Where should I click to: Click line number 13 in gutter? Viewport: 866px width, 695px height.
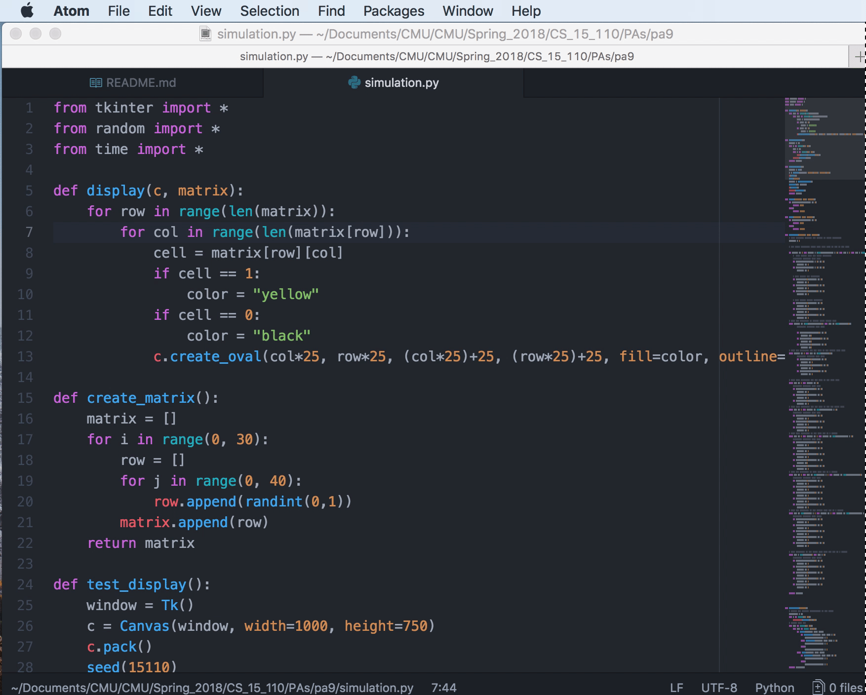tap(25, 356)
